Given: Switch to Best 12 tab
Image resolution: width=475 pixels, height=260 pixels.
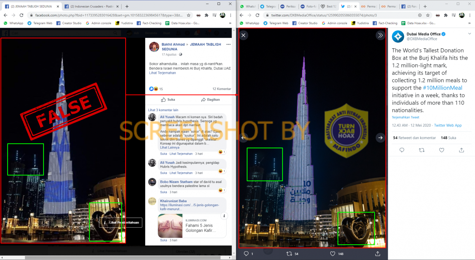Looking at the screenshot, I should click(x=329, y=6).
